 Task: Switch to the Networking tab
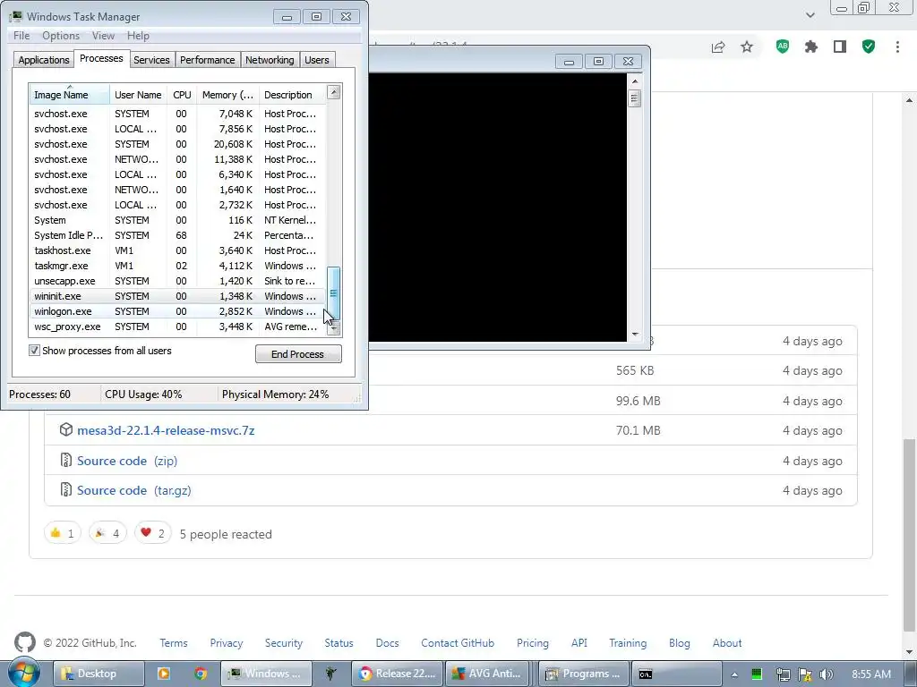[270, 60]
